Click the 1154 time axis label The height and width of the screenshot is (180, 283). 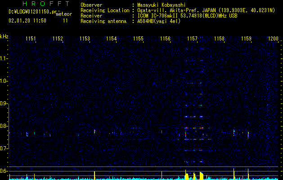[112, 39]
